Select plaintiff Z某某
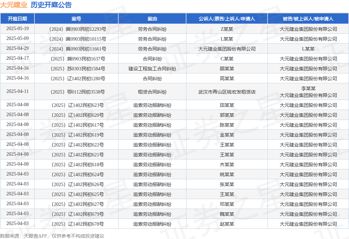Screen dimensions: 349x239 227,29
